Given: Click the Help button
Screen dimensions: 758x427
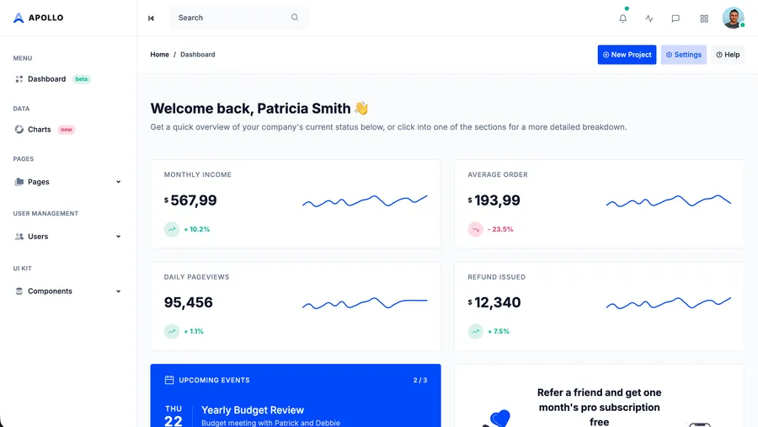Looking at the screenshot, I should 728,55.
